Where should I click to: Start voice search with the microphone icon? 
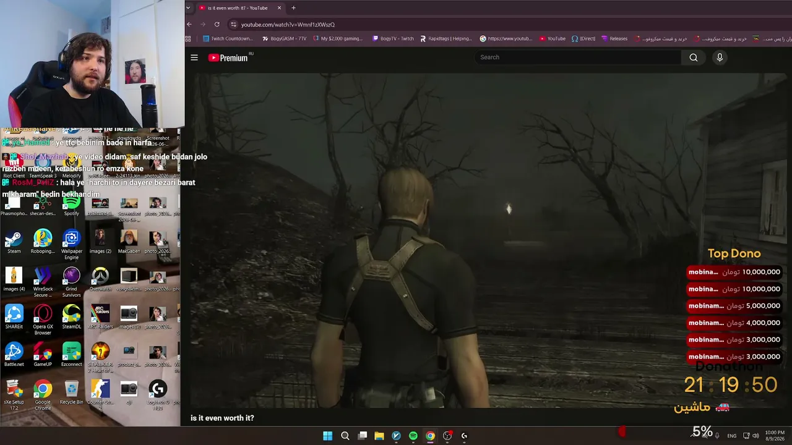[x=720, y=57]
